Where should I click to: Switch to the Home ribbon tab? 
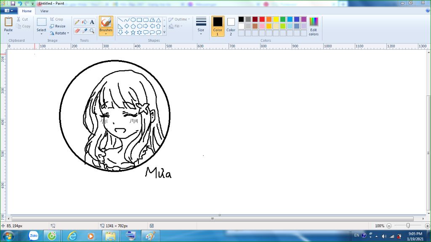pos(27,11)
